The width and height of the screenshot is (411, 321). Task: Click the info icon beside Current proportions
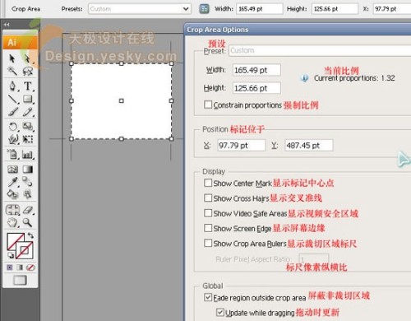(304, 78)
